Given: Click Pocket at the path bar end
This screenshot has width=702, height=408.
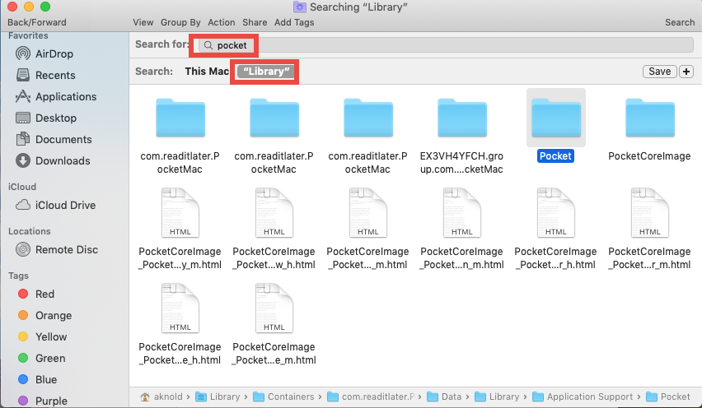Looking at the screenshot, I should pyautogui.click(x=668, y=396).
